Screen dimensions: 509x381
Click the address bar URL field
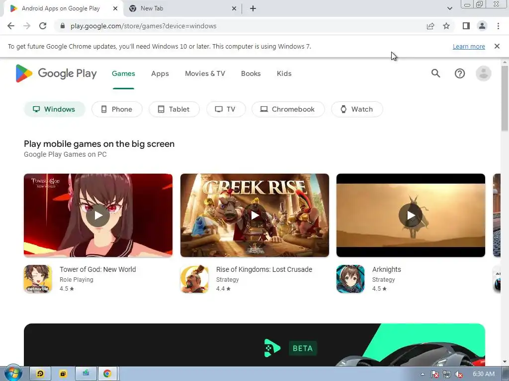click(240, 26)
